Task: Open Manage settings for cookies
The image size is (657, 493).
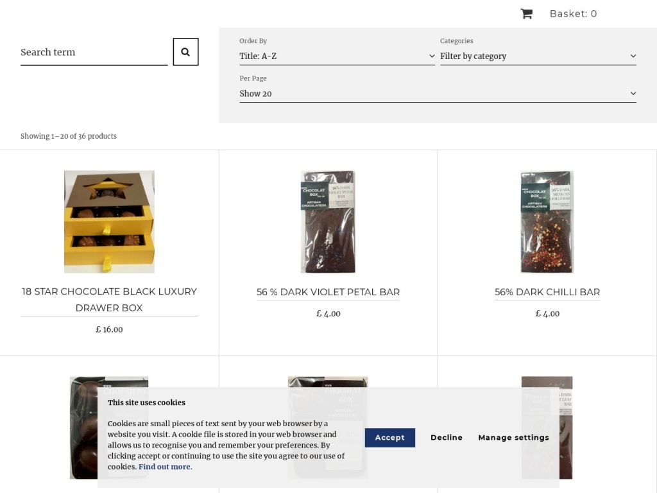Action: pos(513,438)
